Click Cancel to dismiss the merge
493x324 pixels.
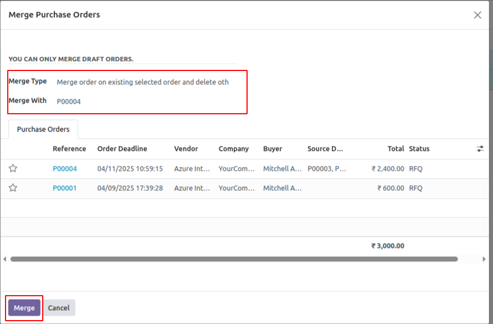[59, 307]
